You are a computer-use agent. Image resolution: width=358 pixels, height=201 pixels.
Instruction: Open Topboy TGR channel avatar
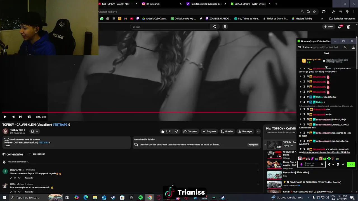[x=5, y=131]
